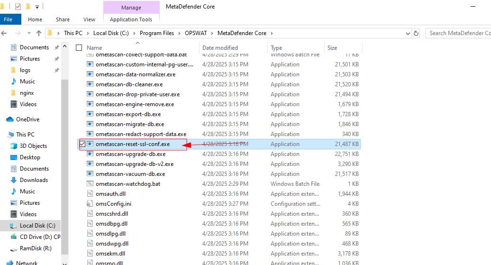Open address bar history dropdown
The height and width of the screenshot is (265, 491).
pos(408,33)
